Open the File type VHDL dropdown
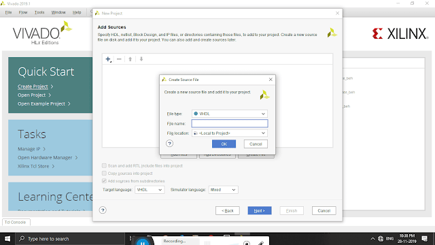This screenshot has height=245, width=435. [230, 114]
